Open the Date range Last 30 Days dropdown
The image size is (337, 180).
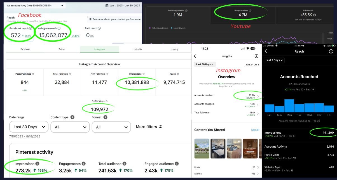[x=29, y=127]
